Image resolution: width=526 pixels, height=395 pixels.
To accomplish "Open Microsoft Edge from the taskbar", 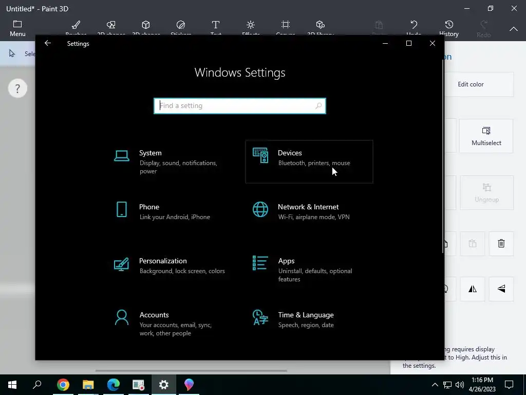I will 114,385.
